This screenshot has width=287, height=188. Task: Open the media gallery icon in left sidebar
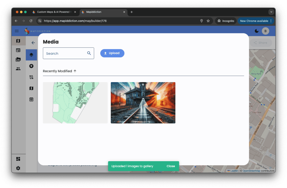click(18, 59)
